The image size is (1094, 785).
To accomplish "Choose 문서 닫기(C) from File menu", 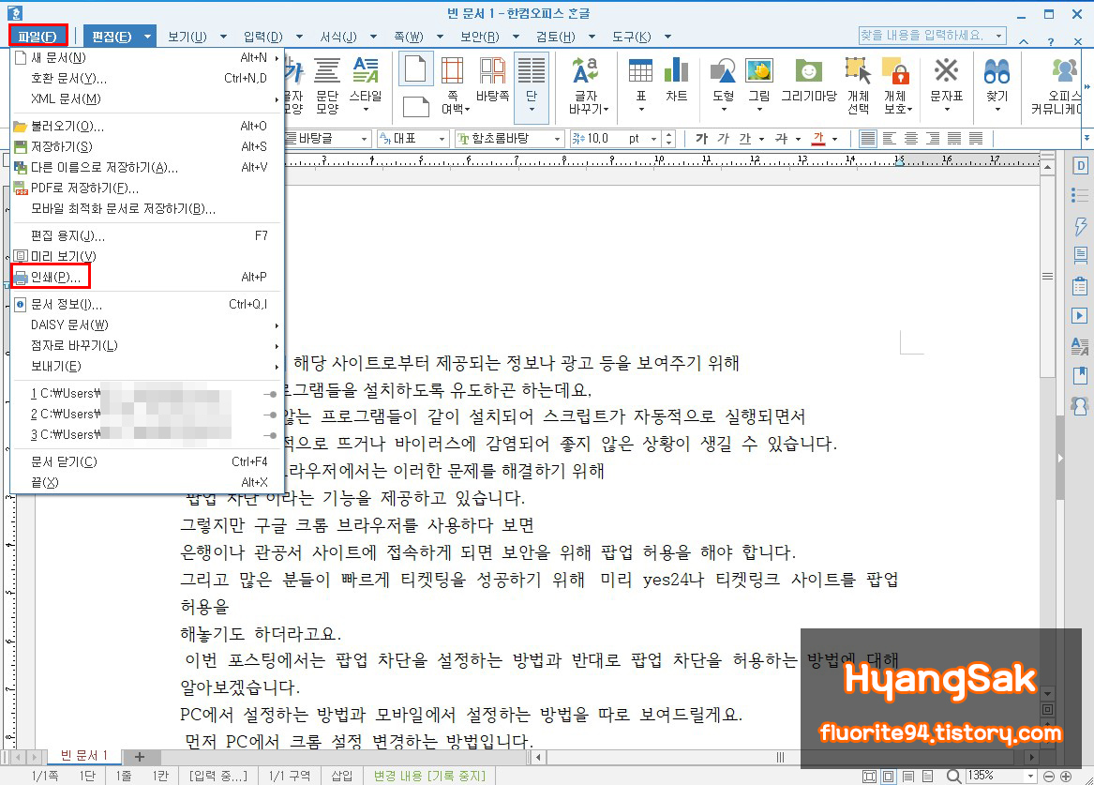I will pyautogui.click(x=147, y=461).
